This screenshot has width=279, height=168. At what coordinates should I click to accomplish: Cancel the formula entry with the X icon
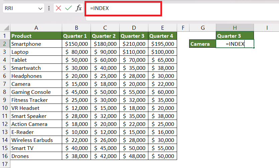[x=58, y=8]
